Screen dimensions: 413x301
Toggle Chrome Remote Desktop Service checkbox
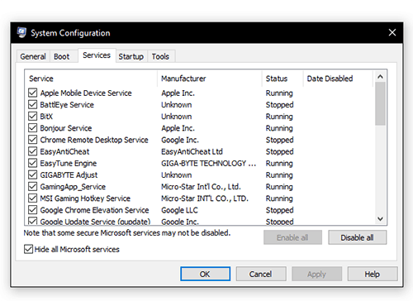[x=33, y=140]
